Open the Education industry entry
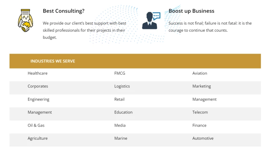Image resolution: width=270 pixels, height=162 pixels. [123, 112]
